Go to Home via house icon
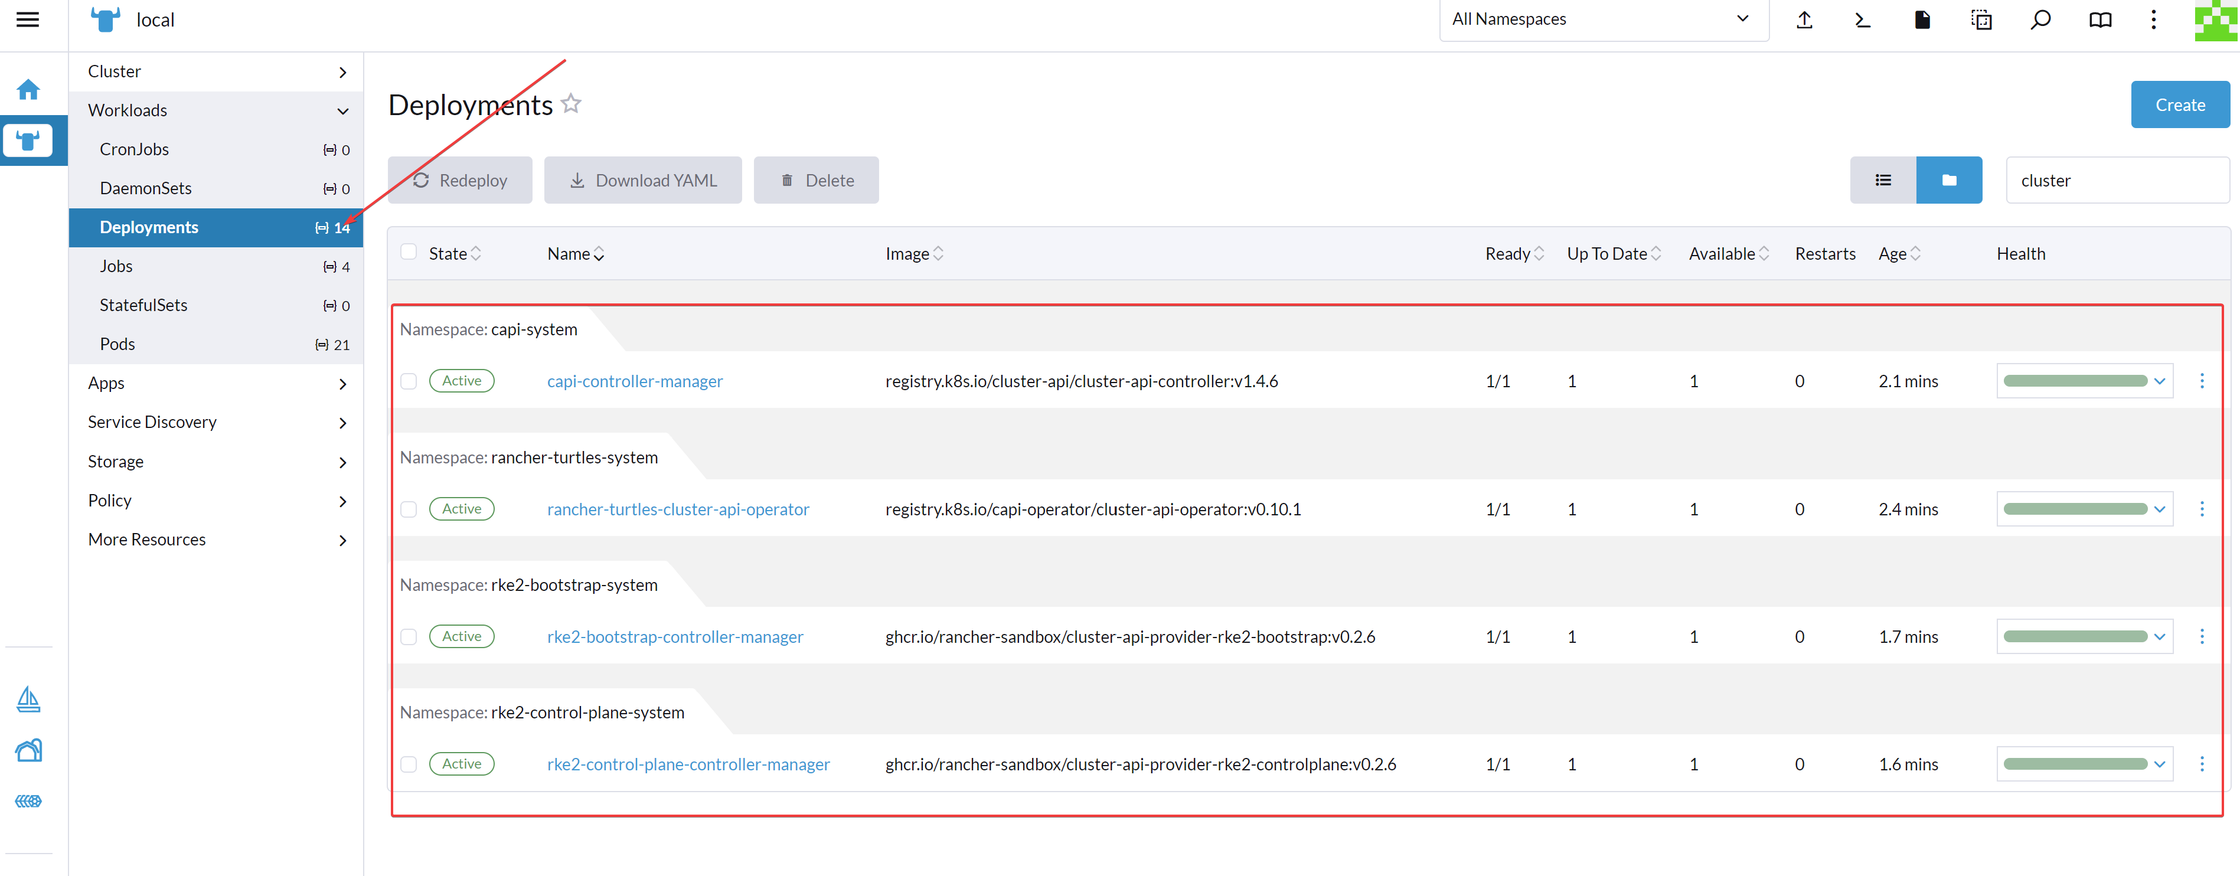Image resolution: width=2240 pixels, height=876 pixels. tap(28, 90)
